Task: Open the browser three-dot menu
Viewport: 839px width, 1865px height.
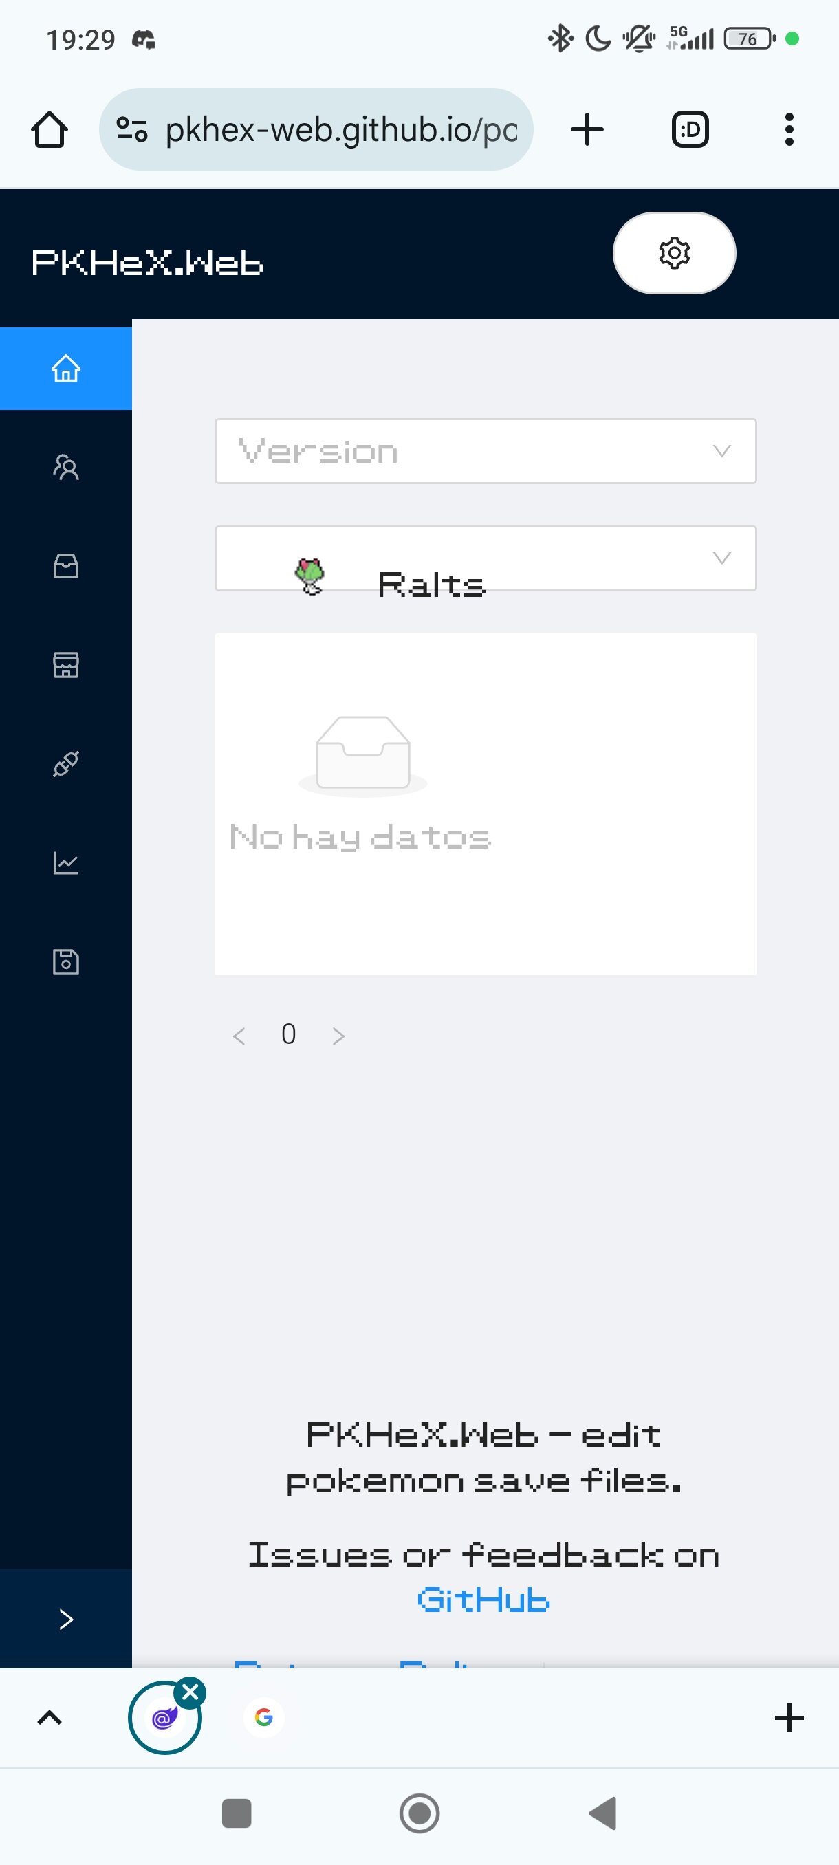Action: click(x=788, y=131)
